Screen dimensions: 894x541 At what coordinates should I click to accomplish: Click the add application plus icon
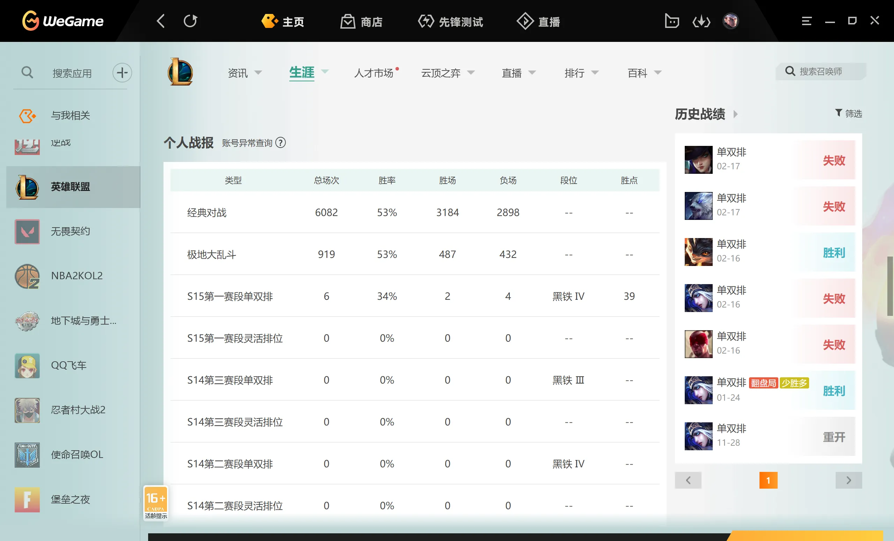pyautogui.click(x=122, y=73)
